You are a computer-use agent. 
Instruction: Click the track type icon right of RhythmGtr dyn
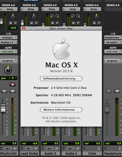point(15,148)
